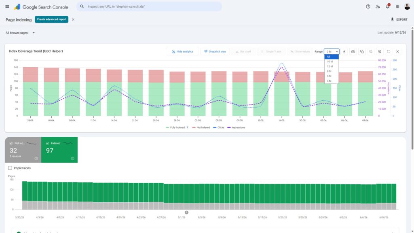The width and height of the screenshot is (414, 233).
Task: Take a chart screenshot with camera icon
Action: coord(353,51)
